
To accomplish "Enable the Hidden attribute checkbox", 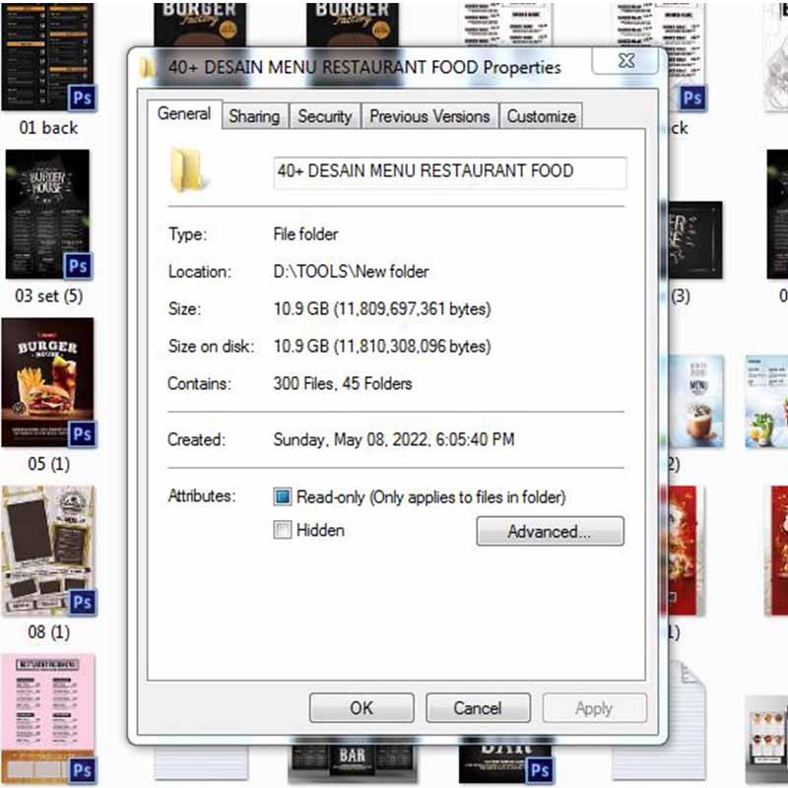I will (x=283, y=530).
